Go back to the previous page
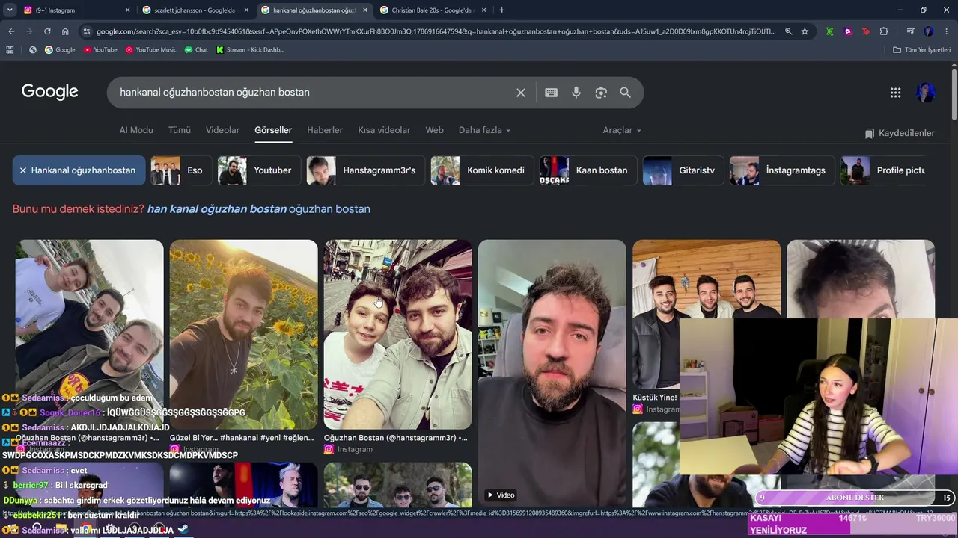The image size is (958, 538). [11, 31]
